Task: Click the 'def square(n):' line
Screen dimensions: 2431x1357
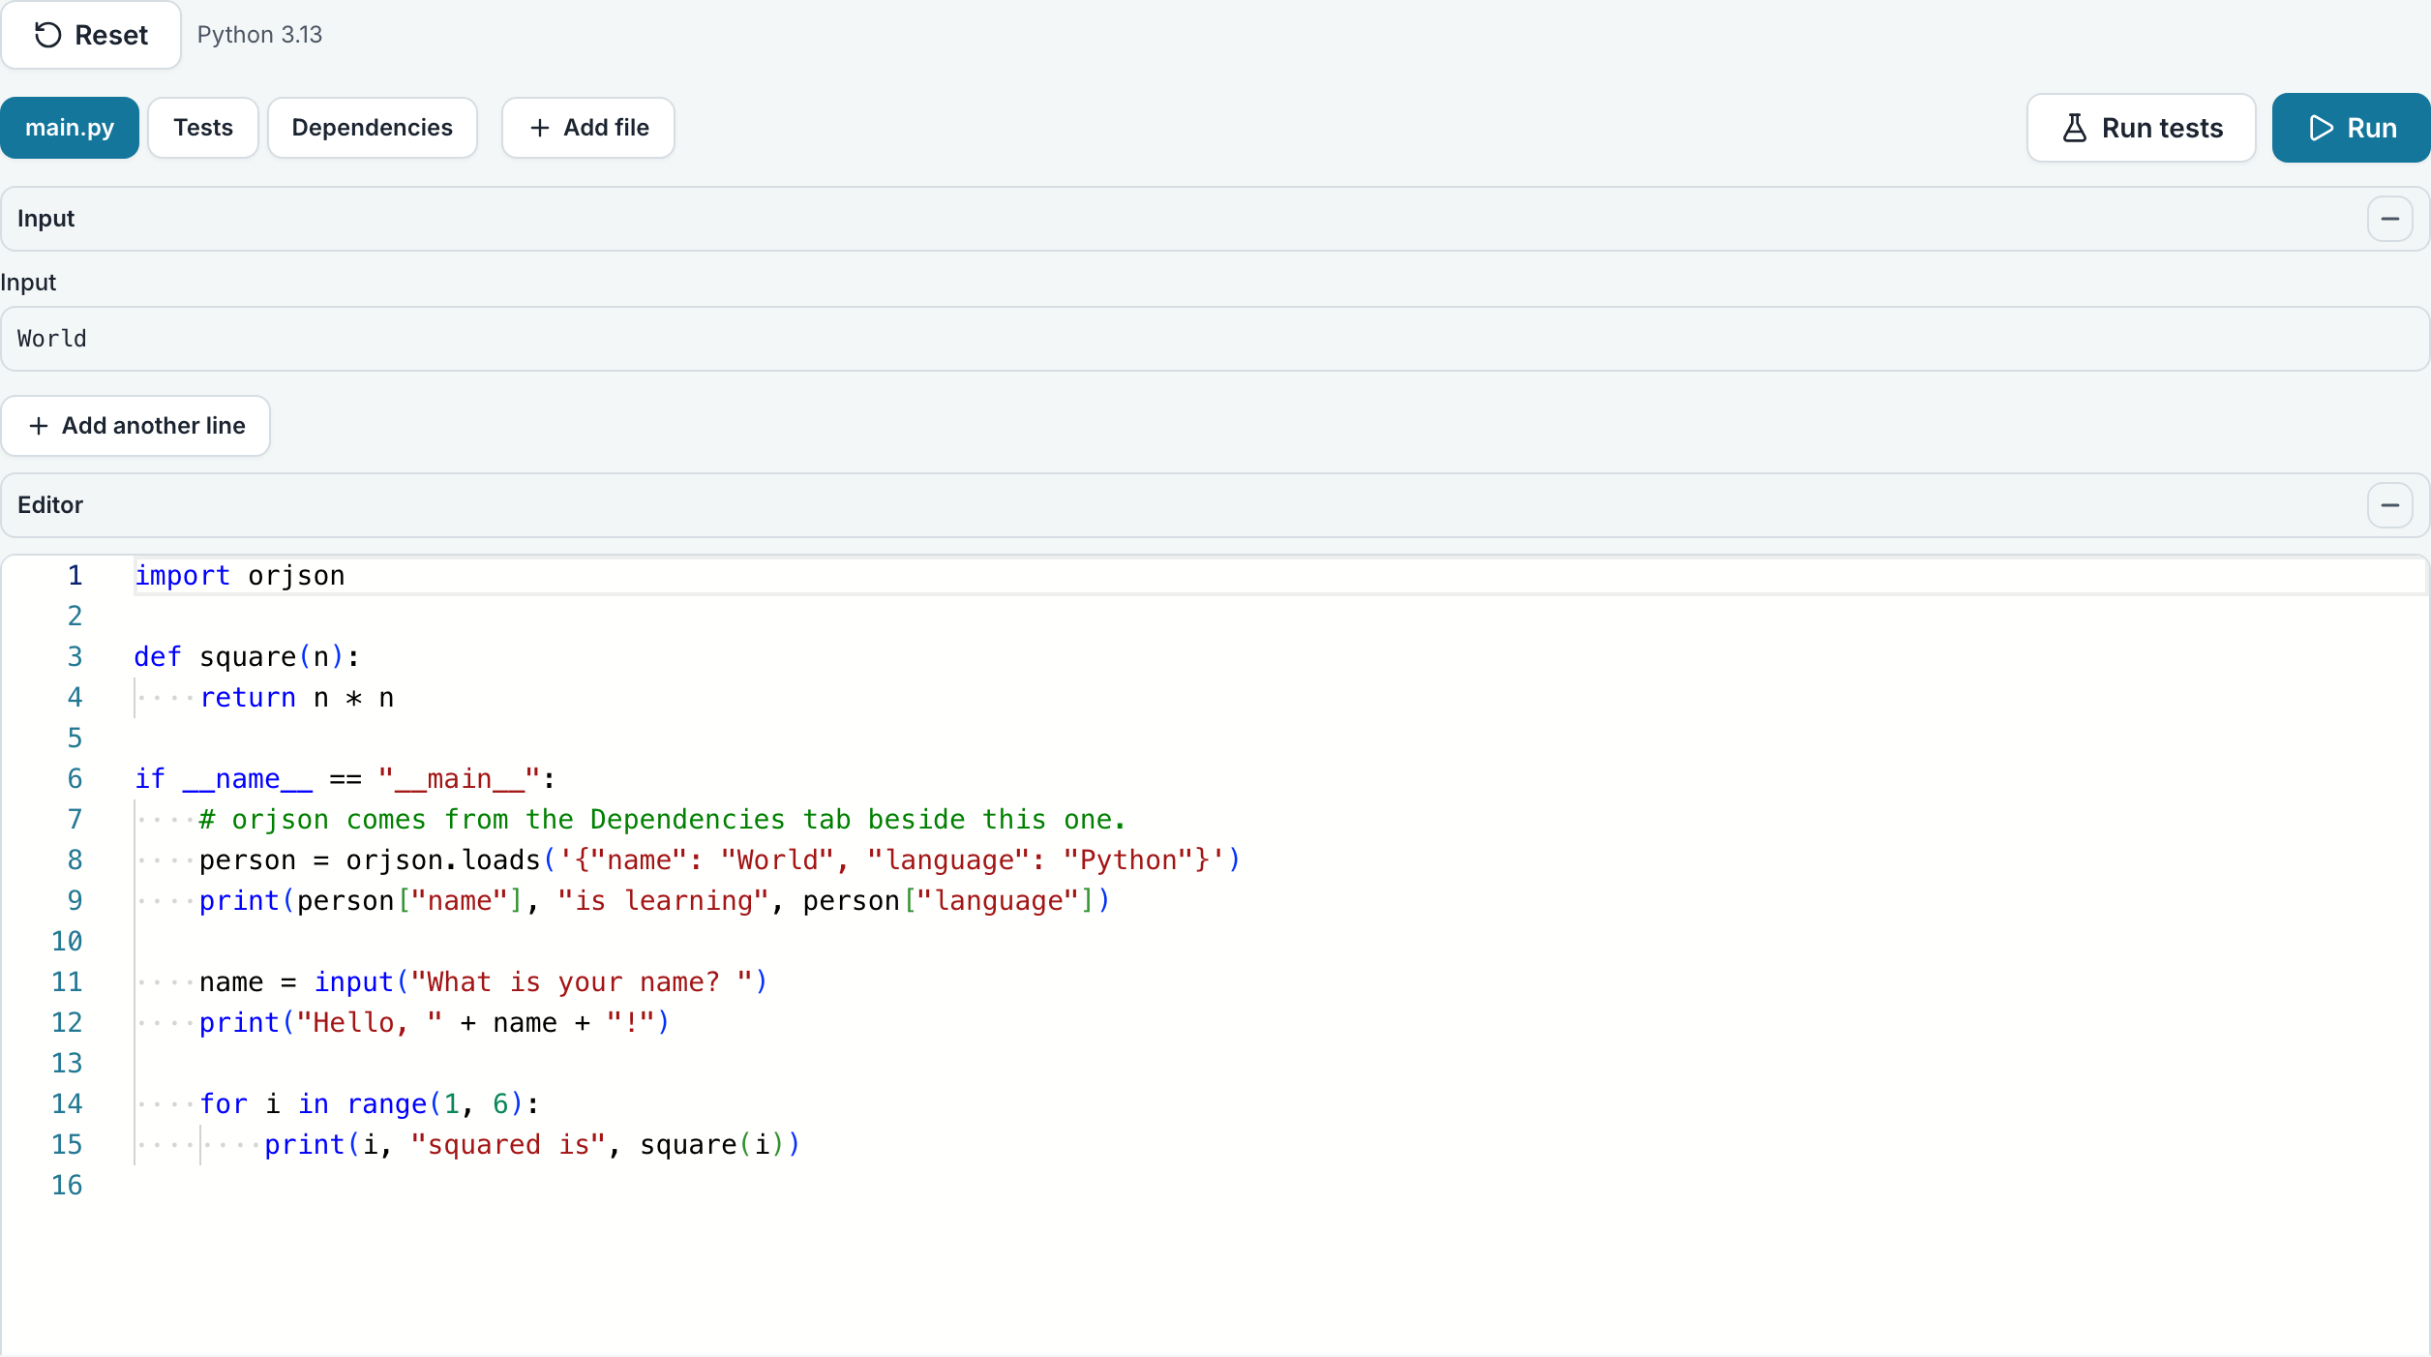Action: pos(247,657)
